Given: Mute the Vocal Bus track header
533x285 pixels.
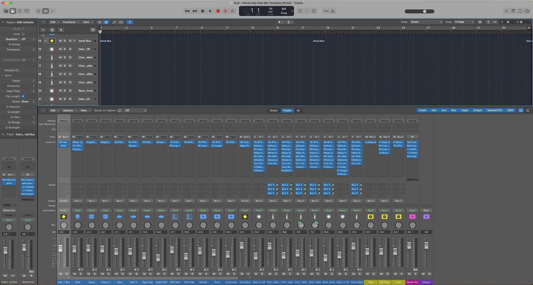Looking at the screenshot, I should tap(60, 41).
